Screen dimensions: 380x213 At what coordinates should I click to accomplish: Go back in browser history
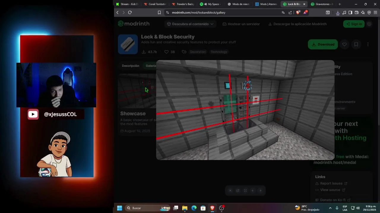118,12
